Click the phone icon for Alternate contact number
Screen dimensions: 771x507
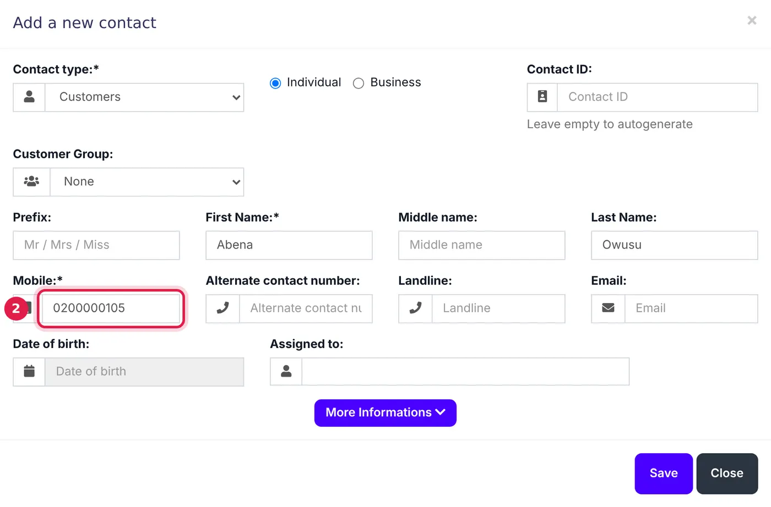pos(222,308)
